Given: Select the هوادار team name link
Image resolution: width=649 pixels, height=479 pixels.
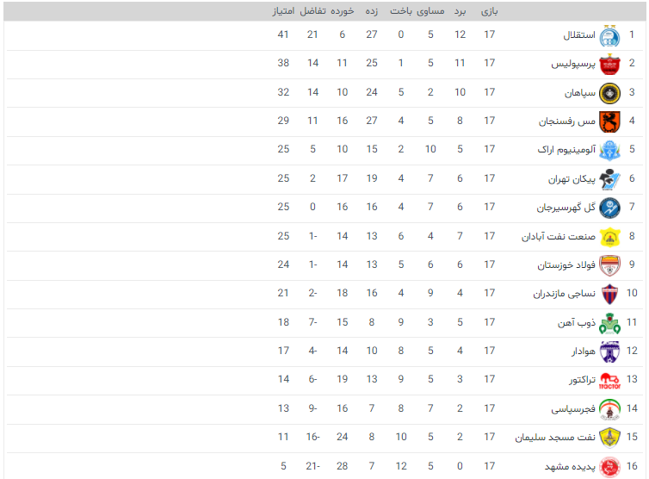Looking at the screenshot, I should pyautogui.click(x=584, y=351).
